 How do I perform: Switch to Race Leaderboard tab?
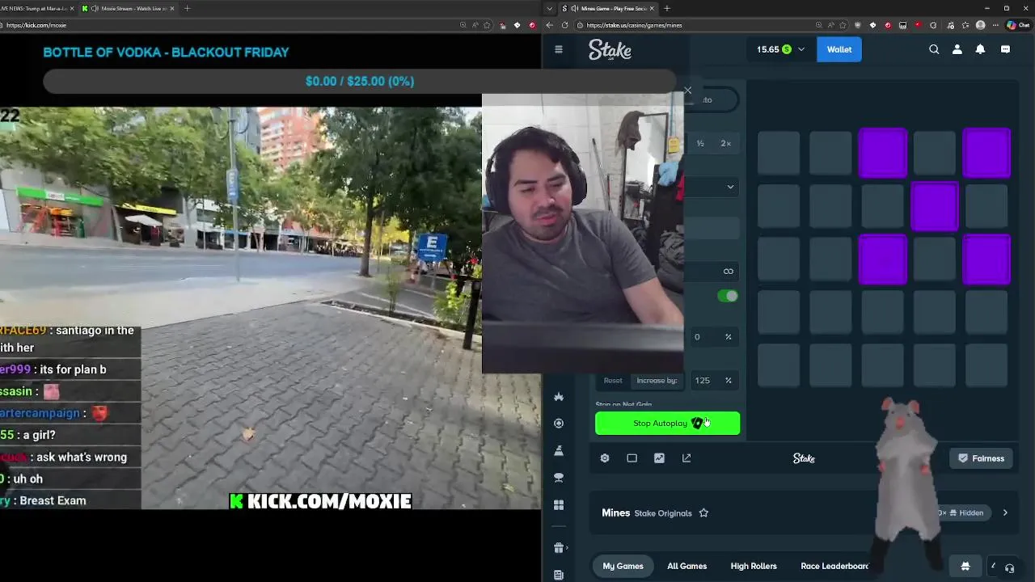coord(834,566)
